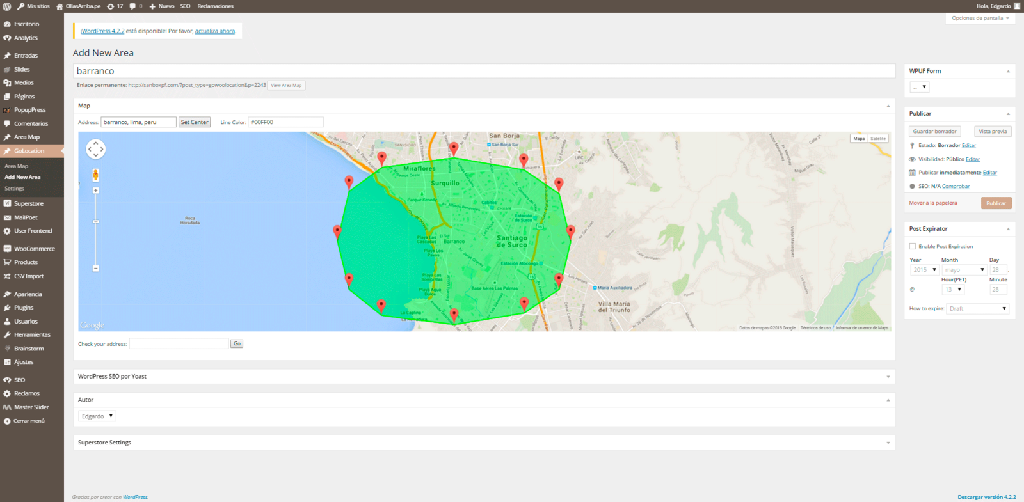The height and width of the screenshot is (502, 1024).
Task: Open the Mis sitios menu
Action: pos(33,6)
